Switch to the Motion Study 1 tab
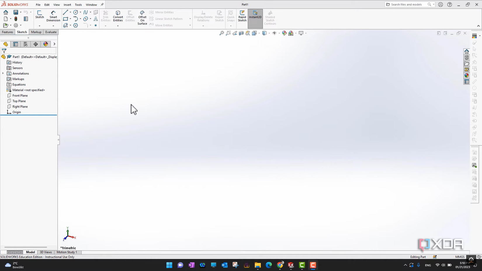The image size is (482, 271). [67, 252]
